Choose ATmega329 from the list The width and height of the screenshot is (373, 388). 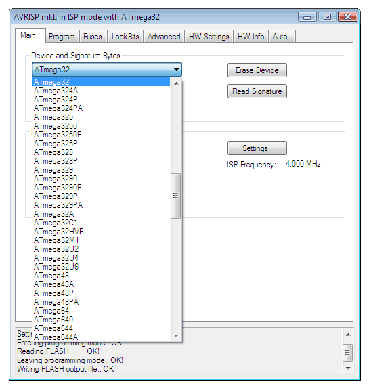pos(101,170)
